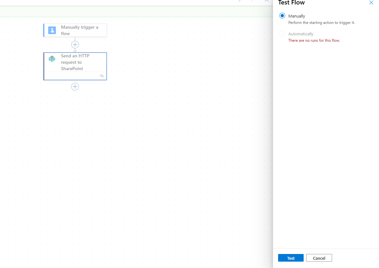This screenshot has height=268, width=379.
Task: Click the 'Manually' option label text
Action: tap(297, 16)
